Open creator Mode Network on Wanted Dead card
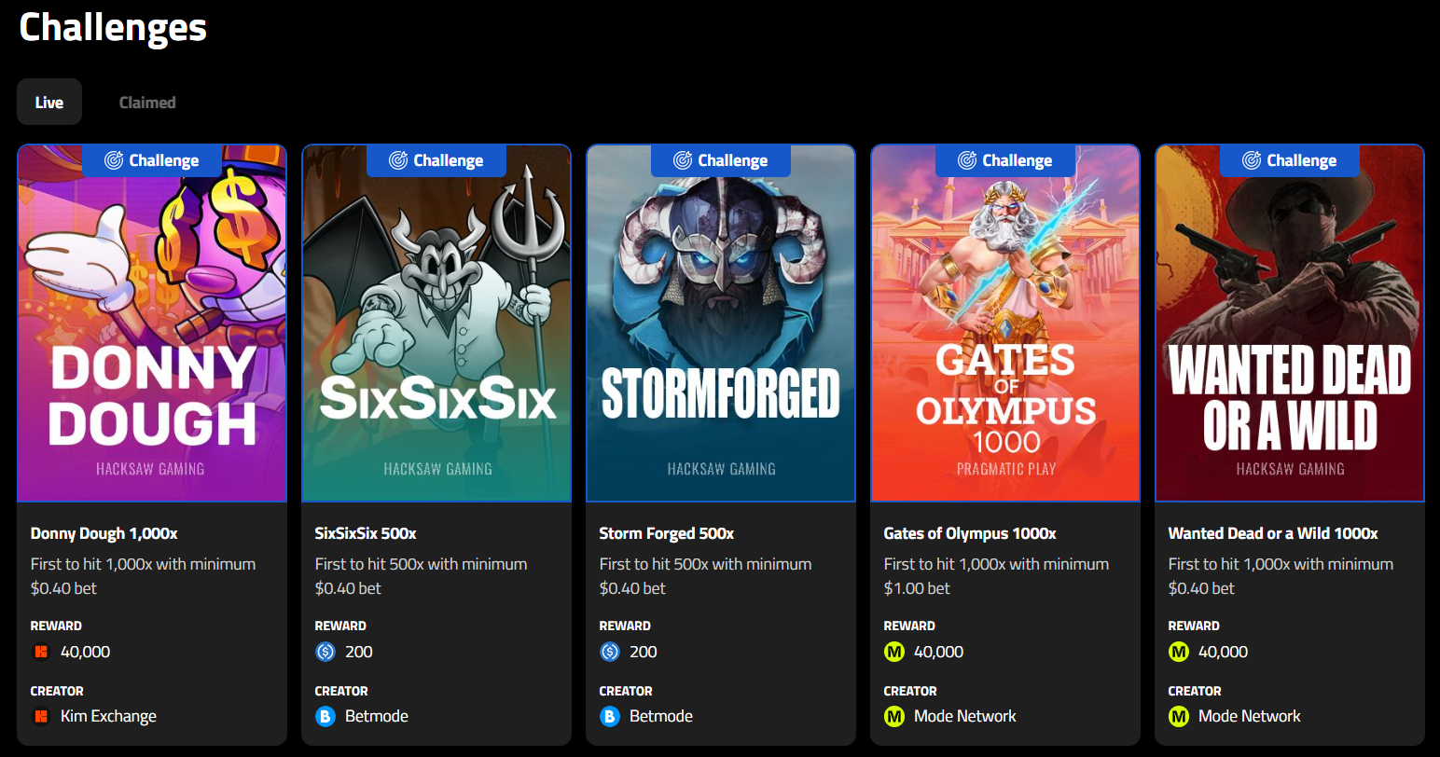 [1250, 716]
